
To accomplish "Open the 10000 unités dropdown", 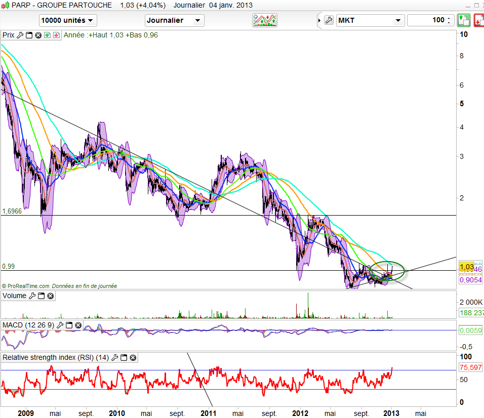I will (x=68, y=20).
